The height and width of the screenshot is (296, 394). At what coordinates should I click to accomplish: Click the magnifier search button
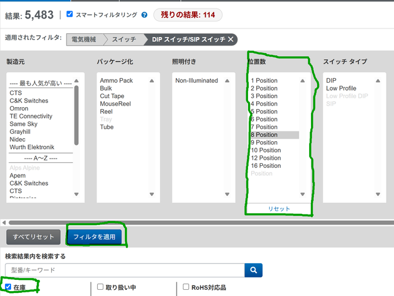coord(254,270)
